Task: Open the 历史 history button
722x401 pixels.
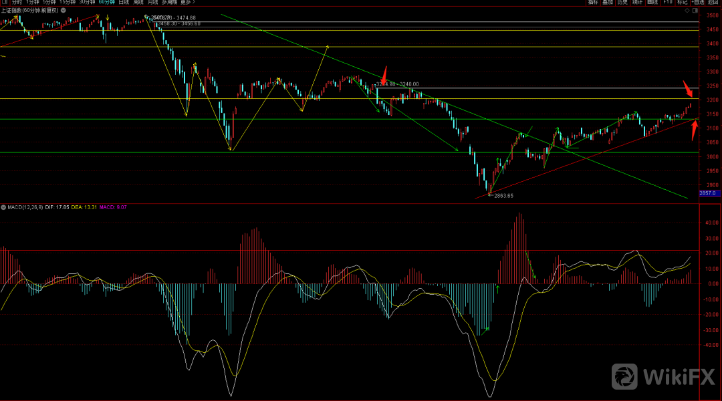Action: [622, 3]
